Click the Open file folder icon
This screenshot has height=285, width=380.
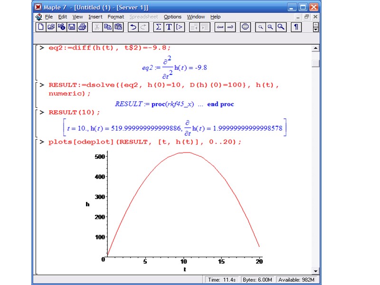coord(51,27)
